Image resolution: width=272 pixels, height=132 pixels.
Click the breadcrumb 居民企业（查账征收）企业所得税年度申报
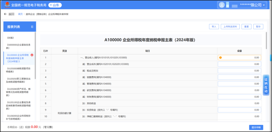(47, 14)
